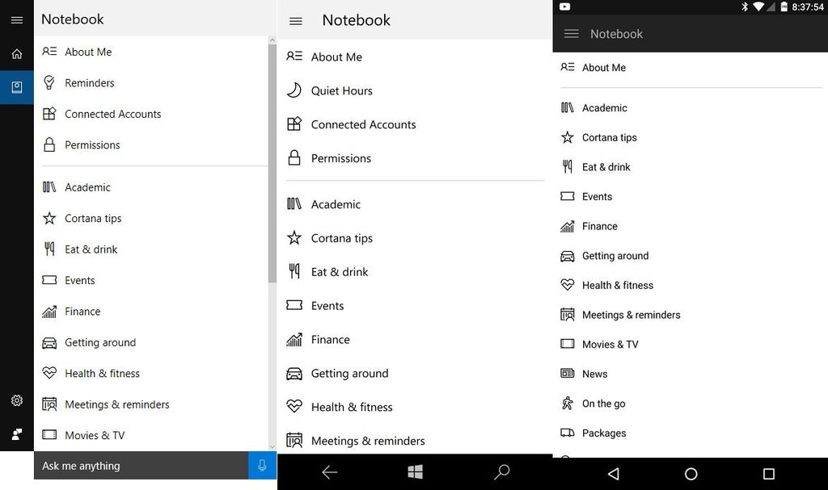Viewport: 828px width, 490px height.
Task: Open Quiet Hours using the moon icon
Action: point(295,90)
